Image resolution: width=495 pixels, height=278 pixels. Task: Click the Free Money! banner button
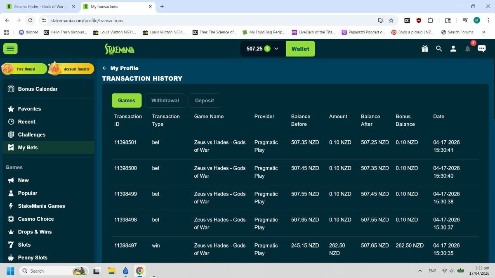click(x=24, y=69)
